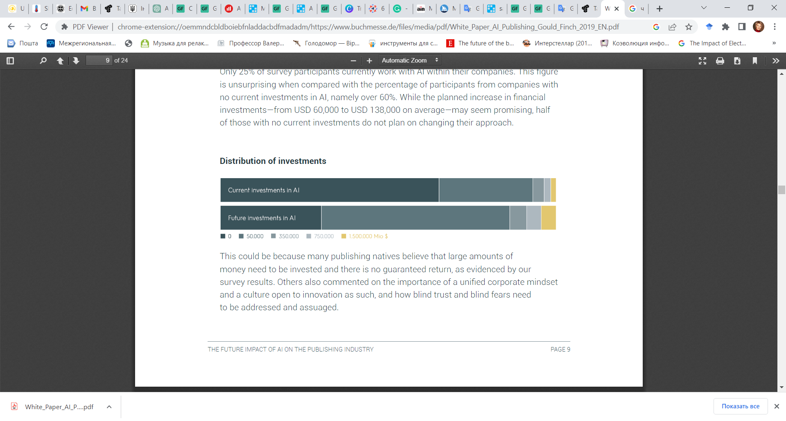Switch to the ain tab
The width and height of the screenshot is (786, 421).
[x=425, y=9]
